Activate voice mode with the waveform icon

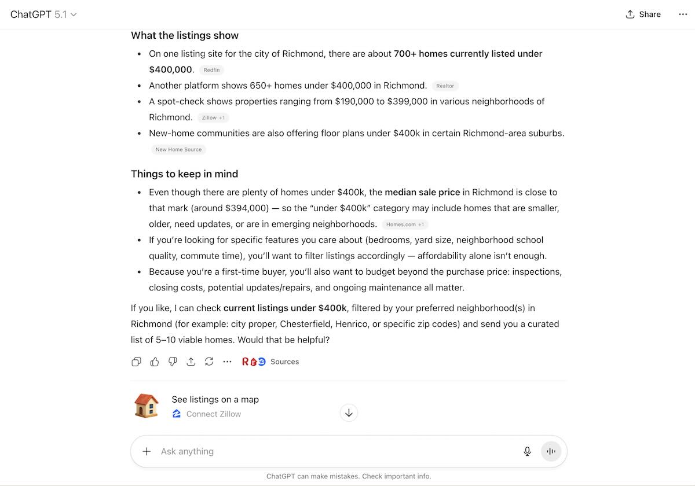550,451
